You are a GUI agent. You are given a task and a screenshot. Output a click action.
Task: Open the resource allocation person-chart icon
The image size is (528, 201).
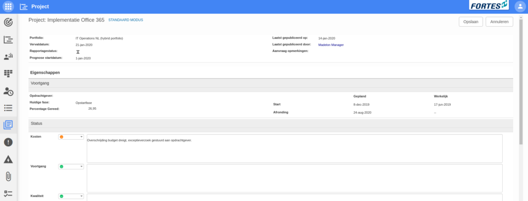(x=8, y=57)
